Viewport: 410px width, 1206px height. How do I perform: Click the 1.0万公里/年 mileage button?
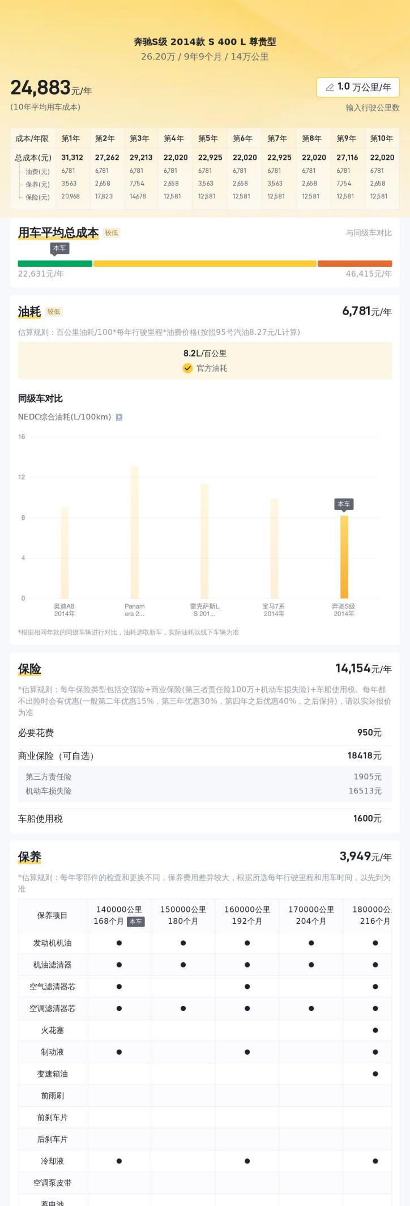click(358, 87)
